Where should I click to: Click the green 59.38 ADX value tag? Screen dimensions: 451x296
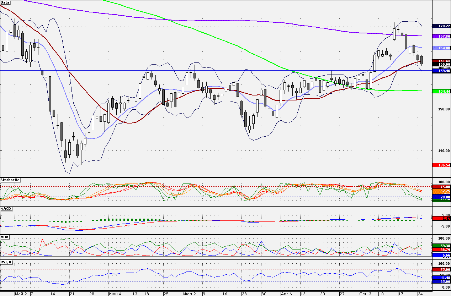coord(441,246)
